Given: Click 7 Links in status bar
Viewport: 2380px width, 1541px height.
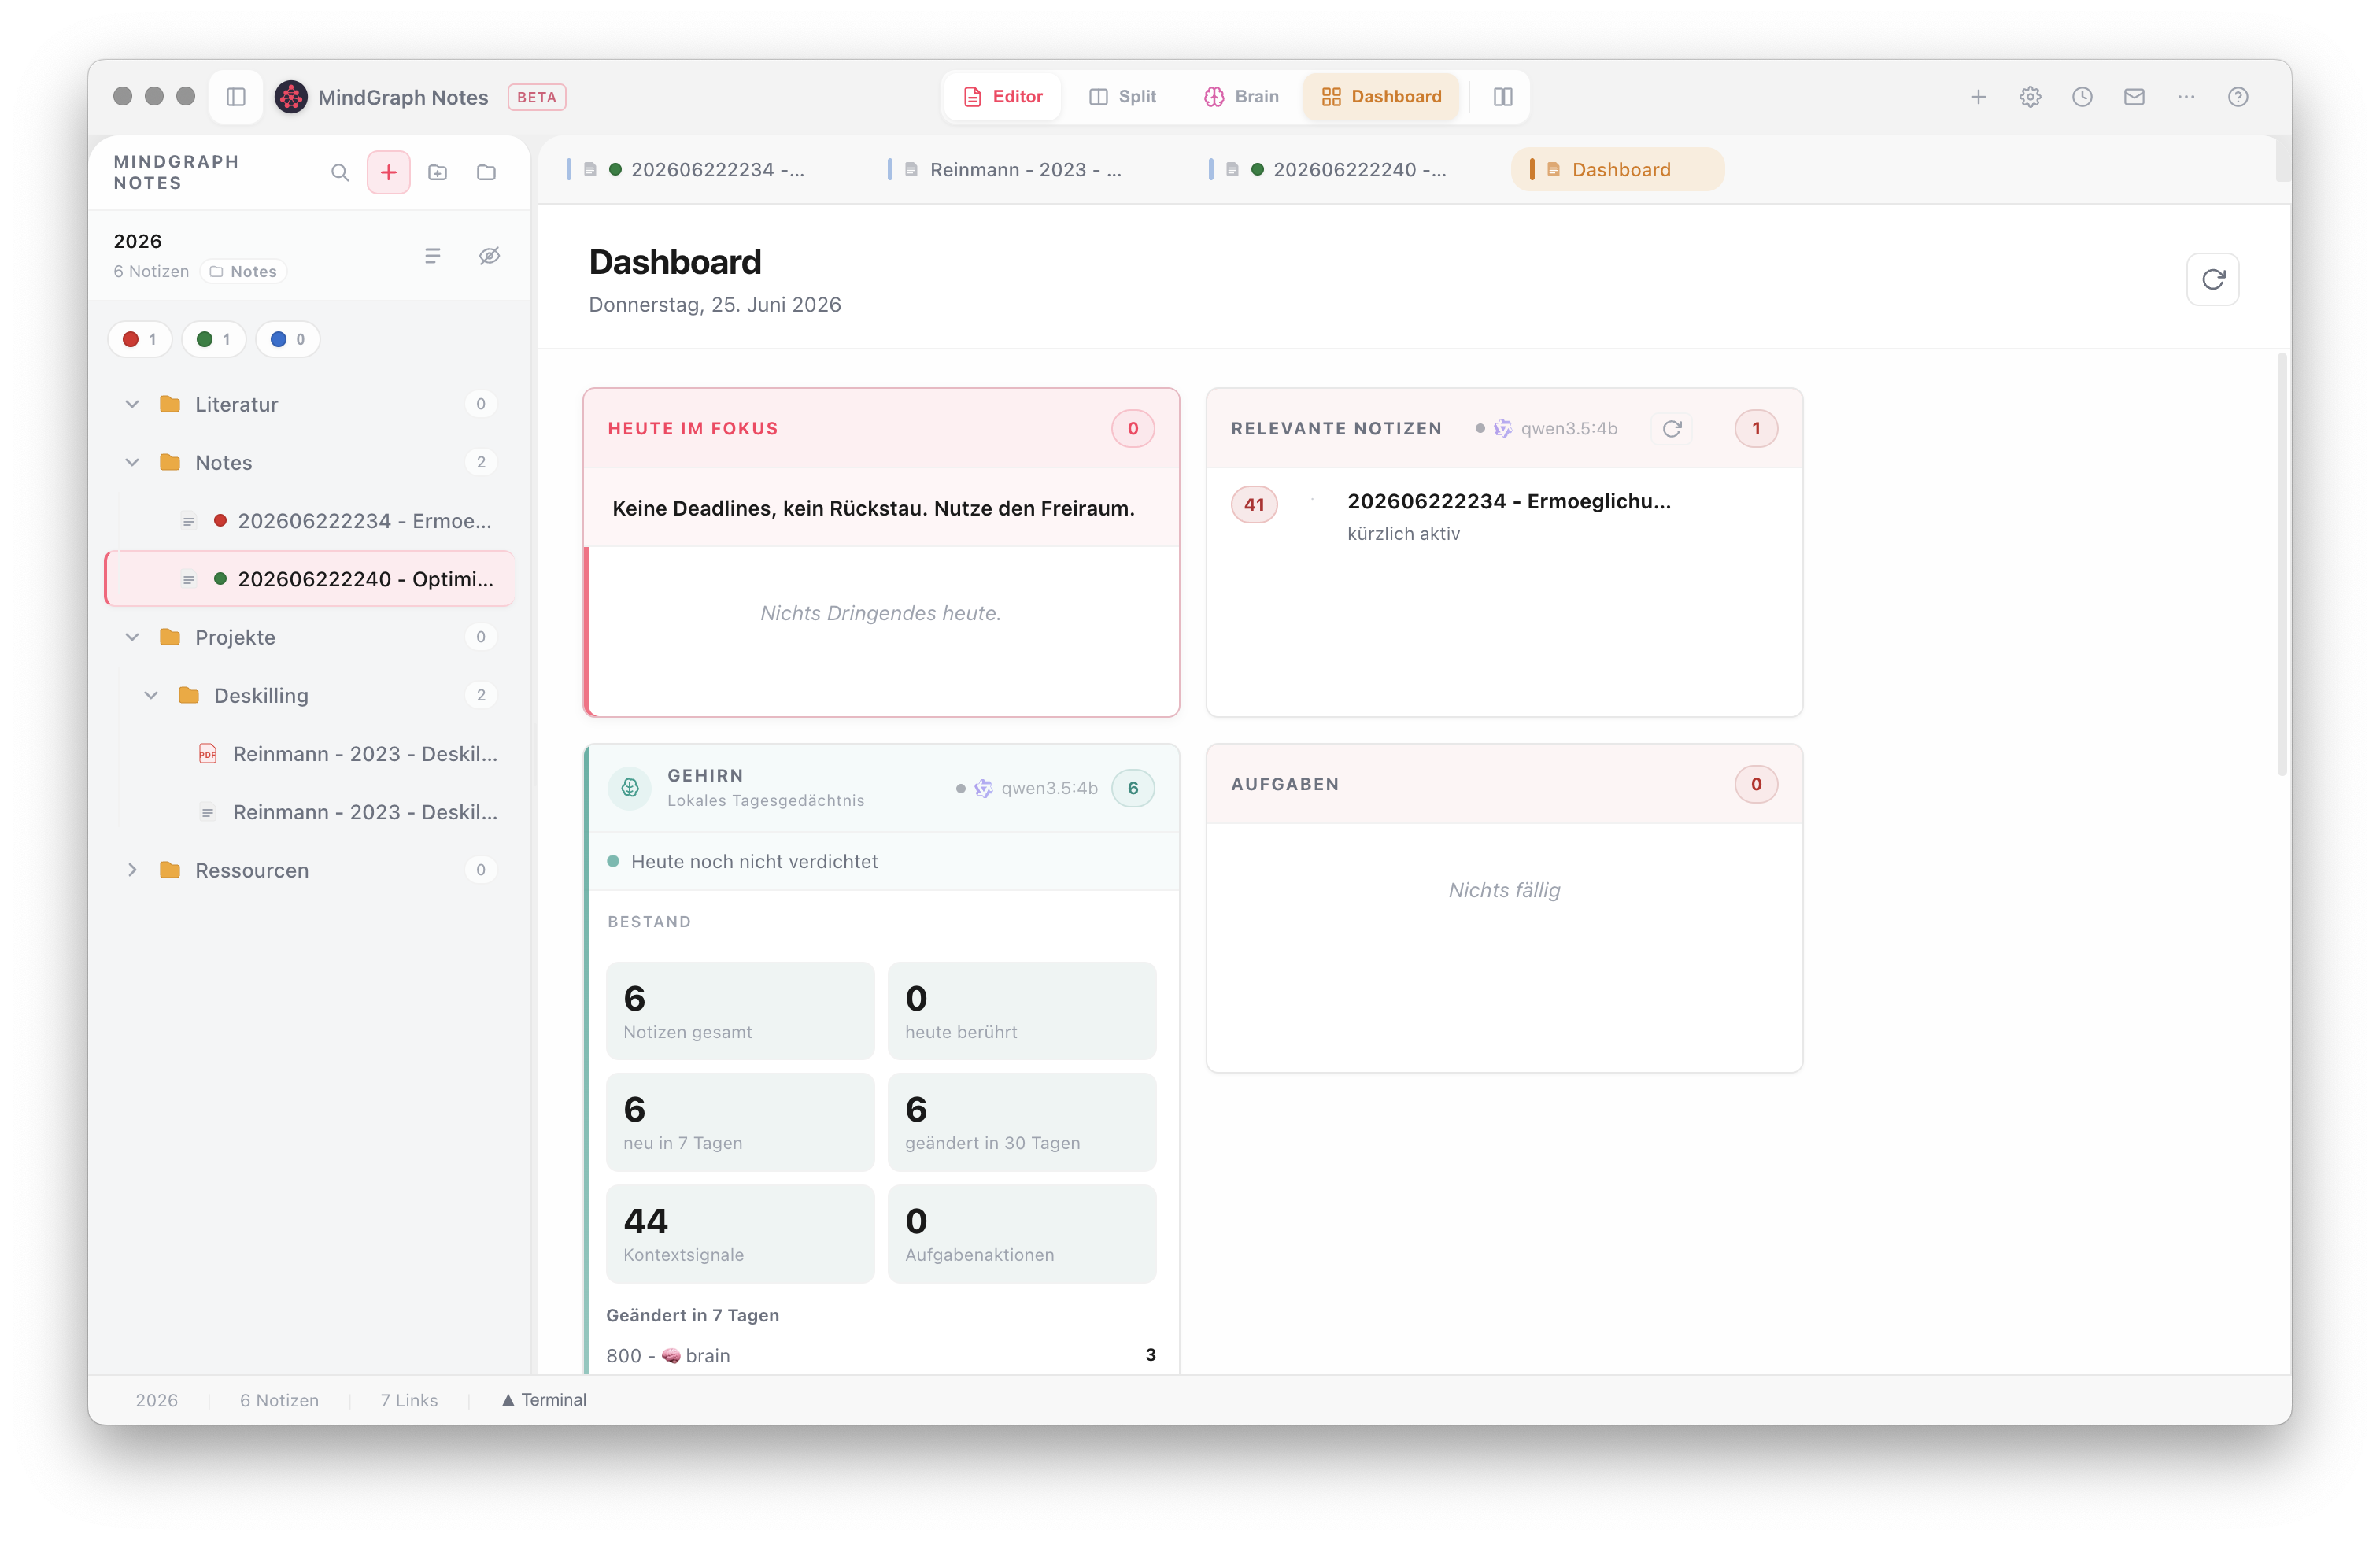Looking at the screenshot, I should (x=409, y=1400).
